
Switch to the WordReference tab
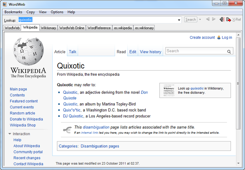(99, 28)
